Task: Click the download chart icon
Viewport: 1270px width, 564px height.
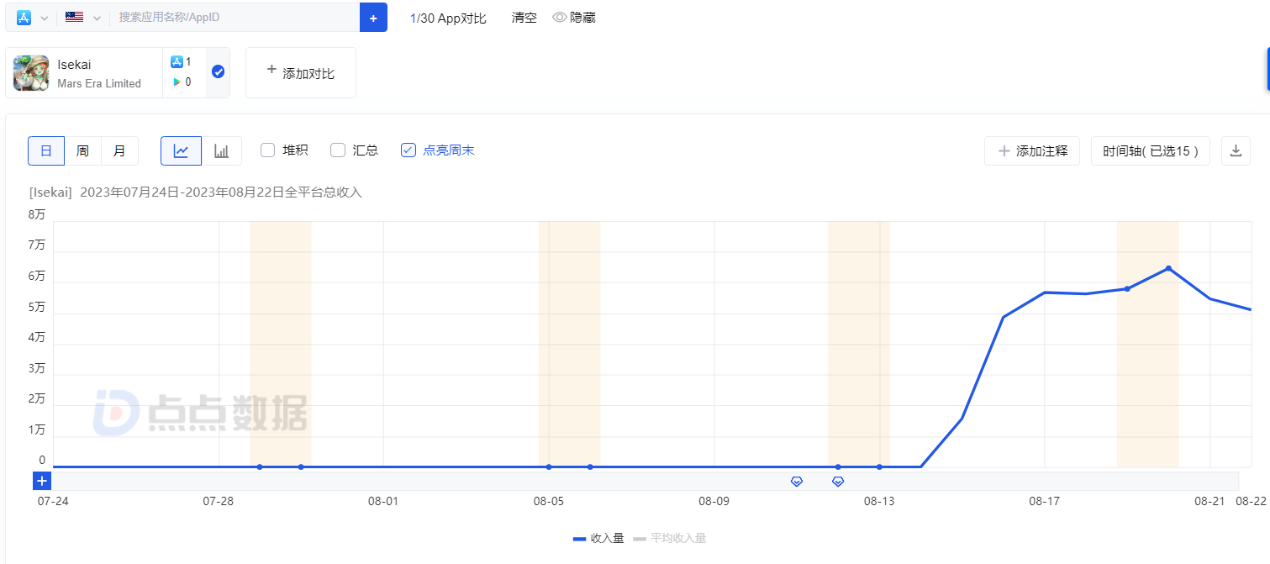Action: [x=1236, y=151]
